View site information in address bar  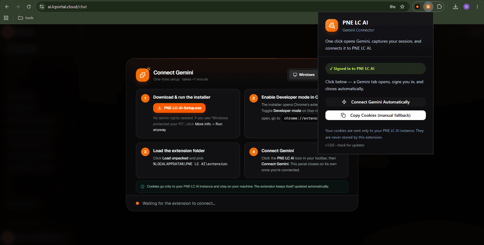tap(42, 7)
